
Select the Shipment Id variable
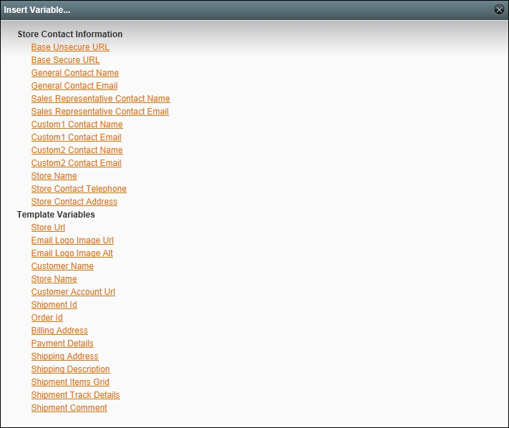click(x=54, y=305)
